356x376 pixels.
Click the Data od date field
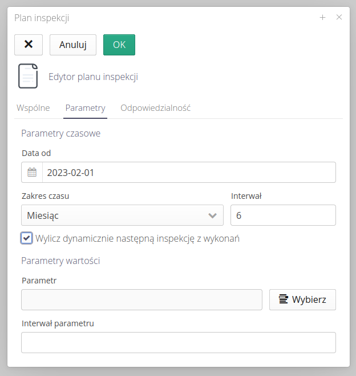tap(188, 173)
